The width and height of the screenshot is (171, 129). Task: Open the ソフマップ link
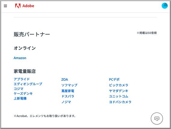(69, 85)
